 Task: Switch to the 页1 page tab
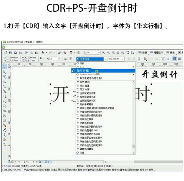[47, 162]
